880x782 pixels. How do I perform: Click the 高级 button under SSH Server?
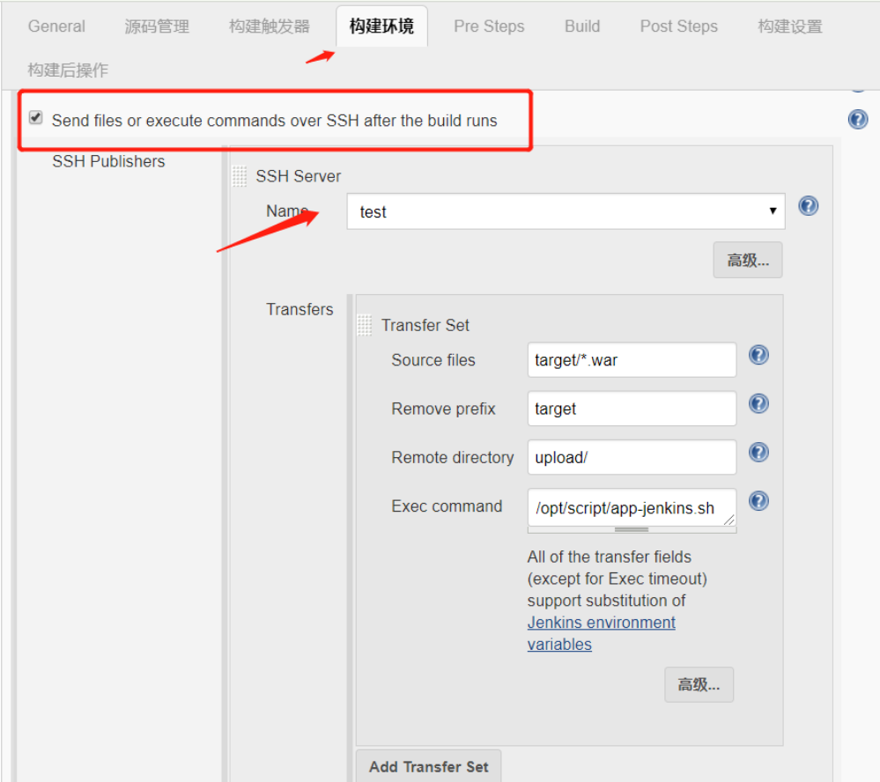click(x=748, y=261)
